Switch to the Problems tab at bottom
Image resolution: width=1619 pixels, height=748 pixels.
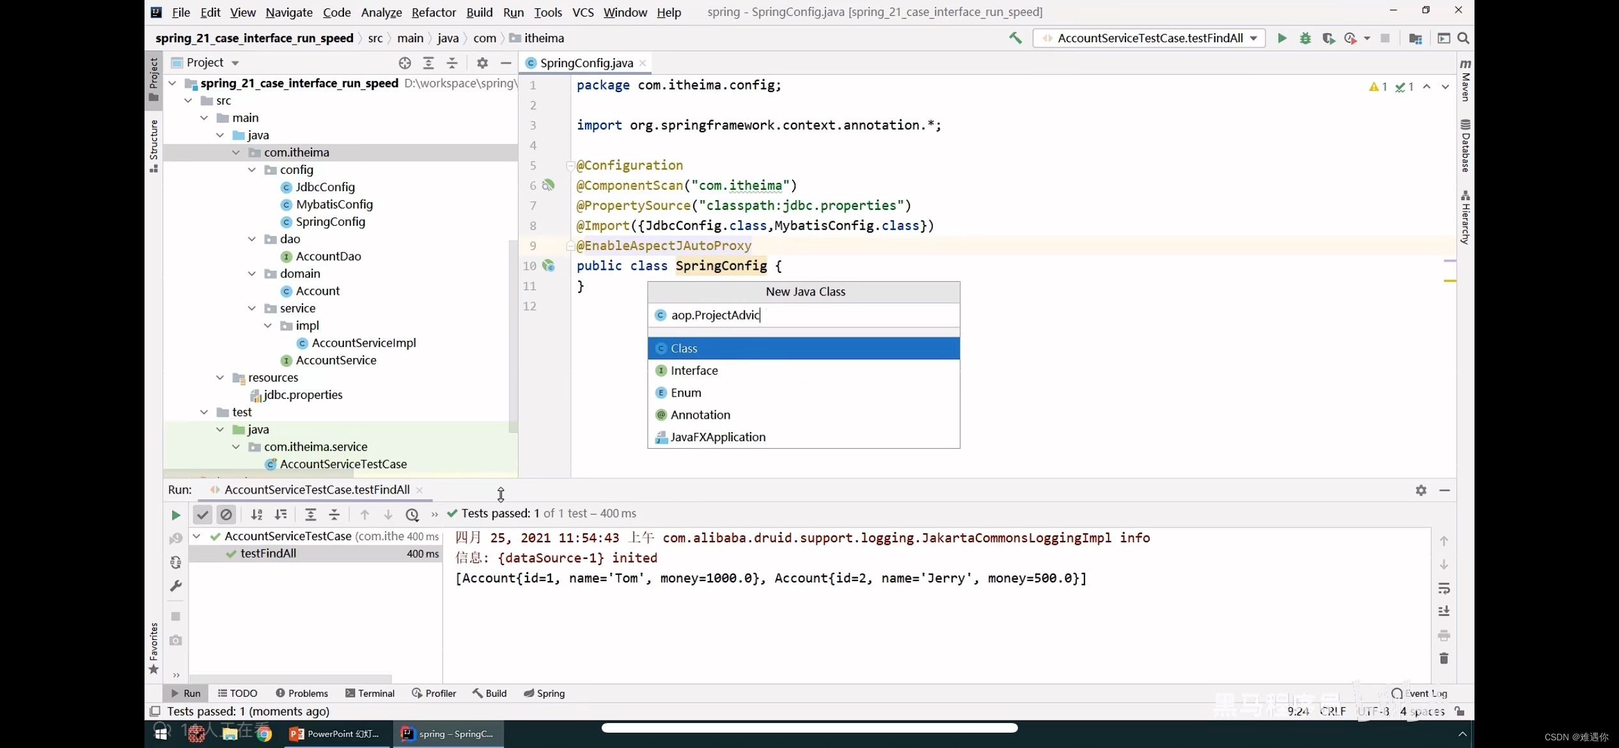(307, 693)
